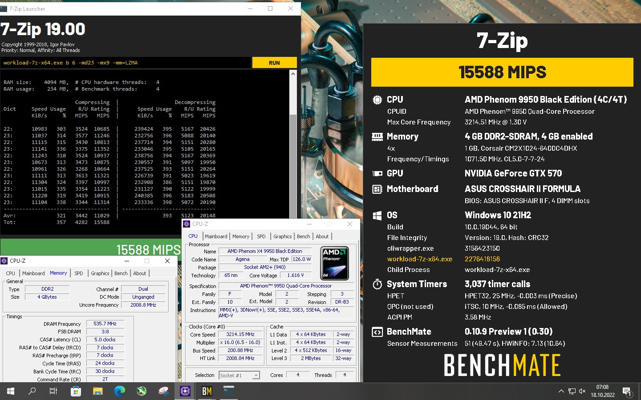Open taskbar Search

[32, 391]
